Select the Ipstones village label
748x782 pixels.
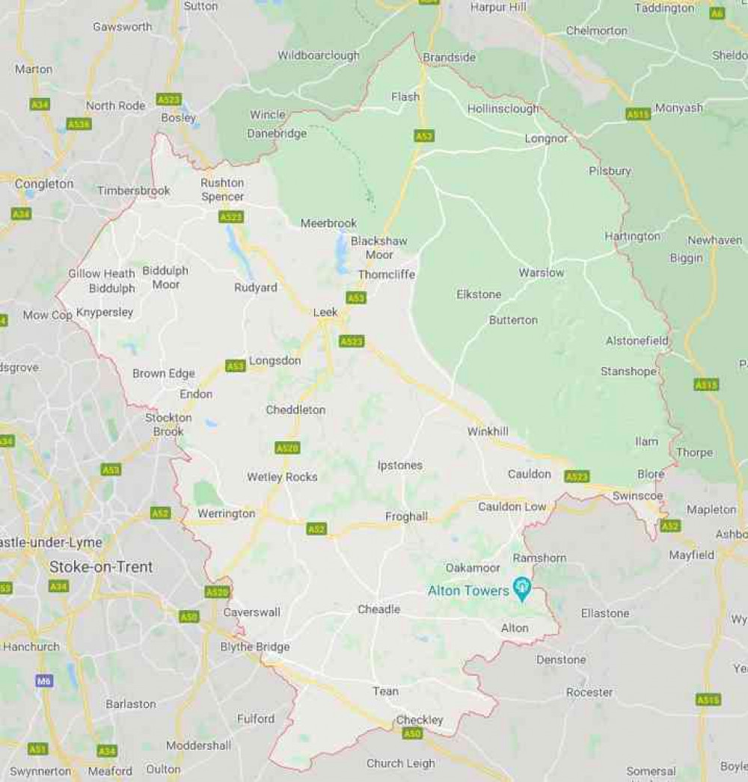[x=399, y=465]
